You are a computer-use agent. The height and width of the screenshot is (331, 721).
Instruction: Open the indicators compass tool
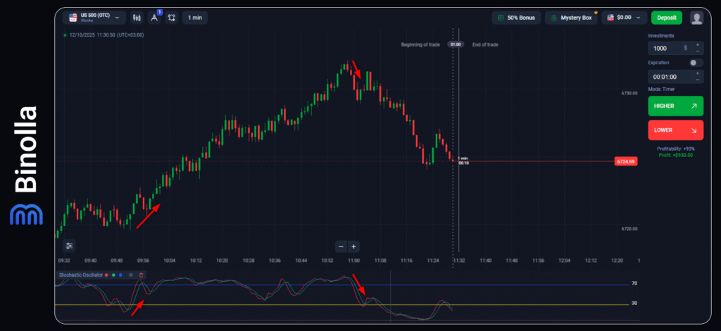point(154,18)
